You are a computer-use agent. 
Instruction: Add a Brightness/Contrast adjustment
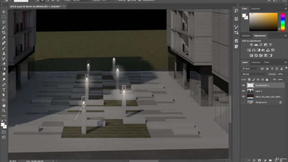[x=251, y=45]
